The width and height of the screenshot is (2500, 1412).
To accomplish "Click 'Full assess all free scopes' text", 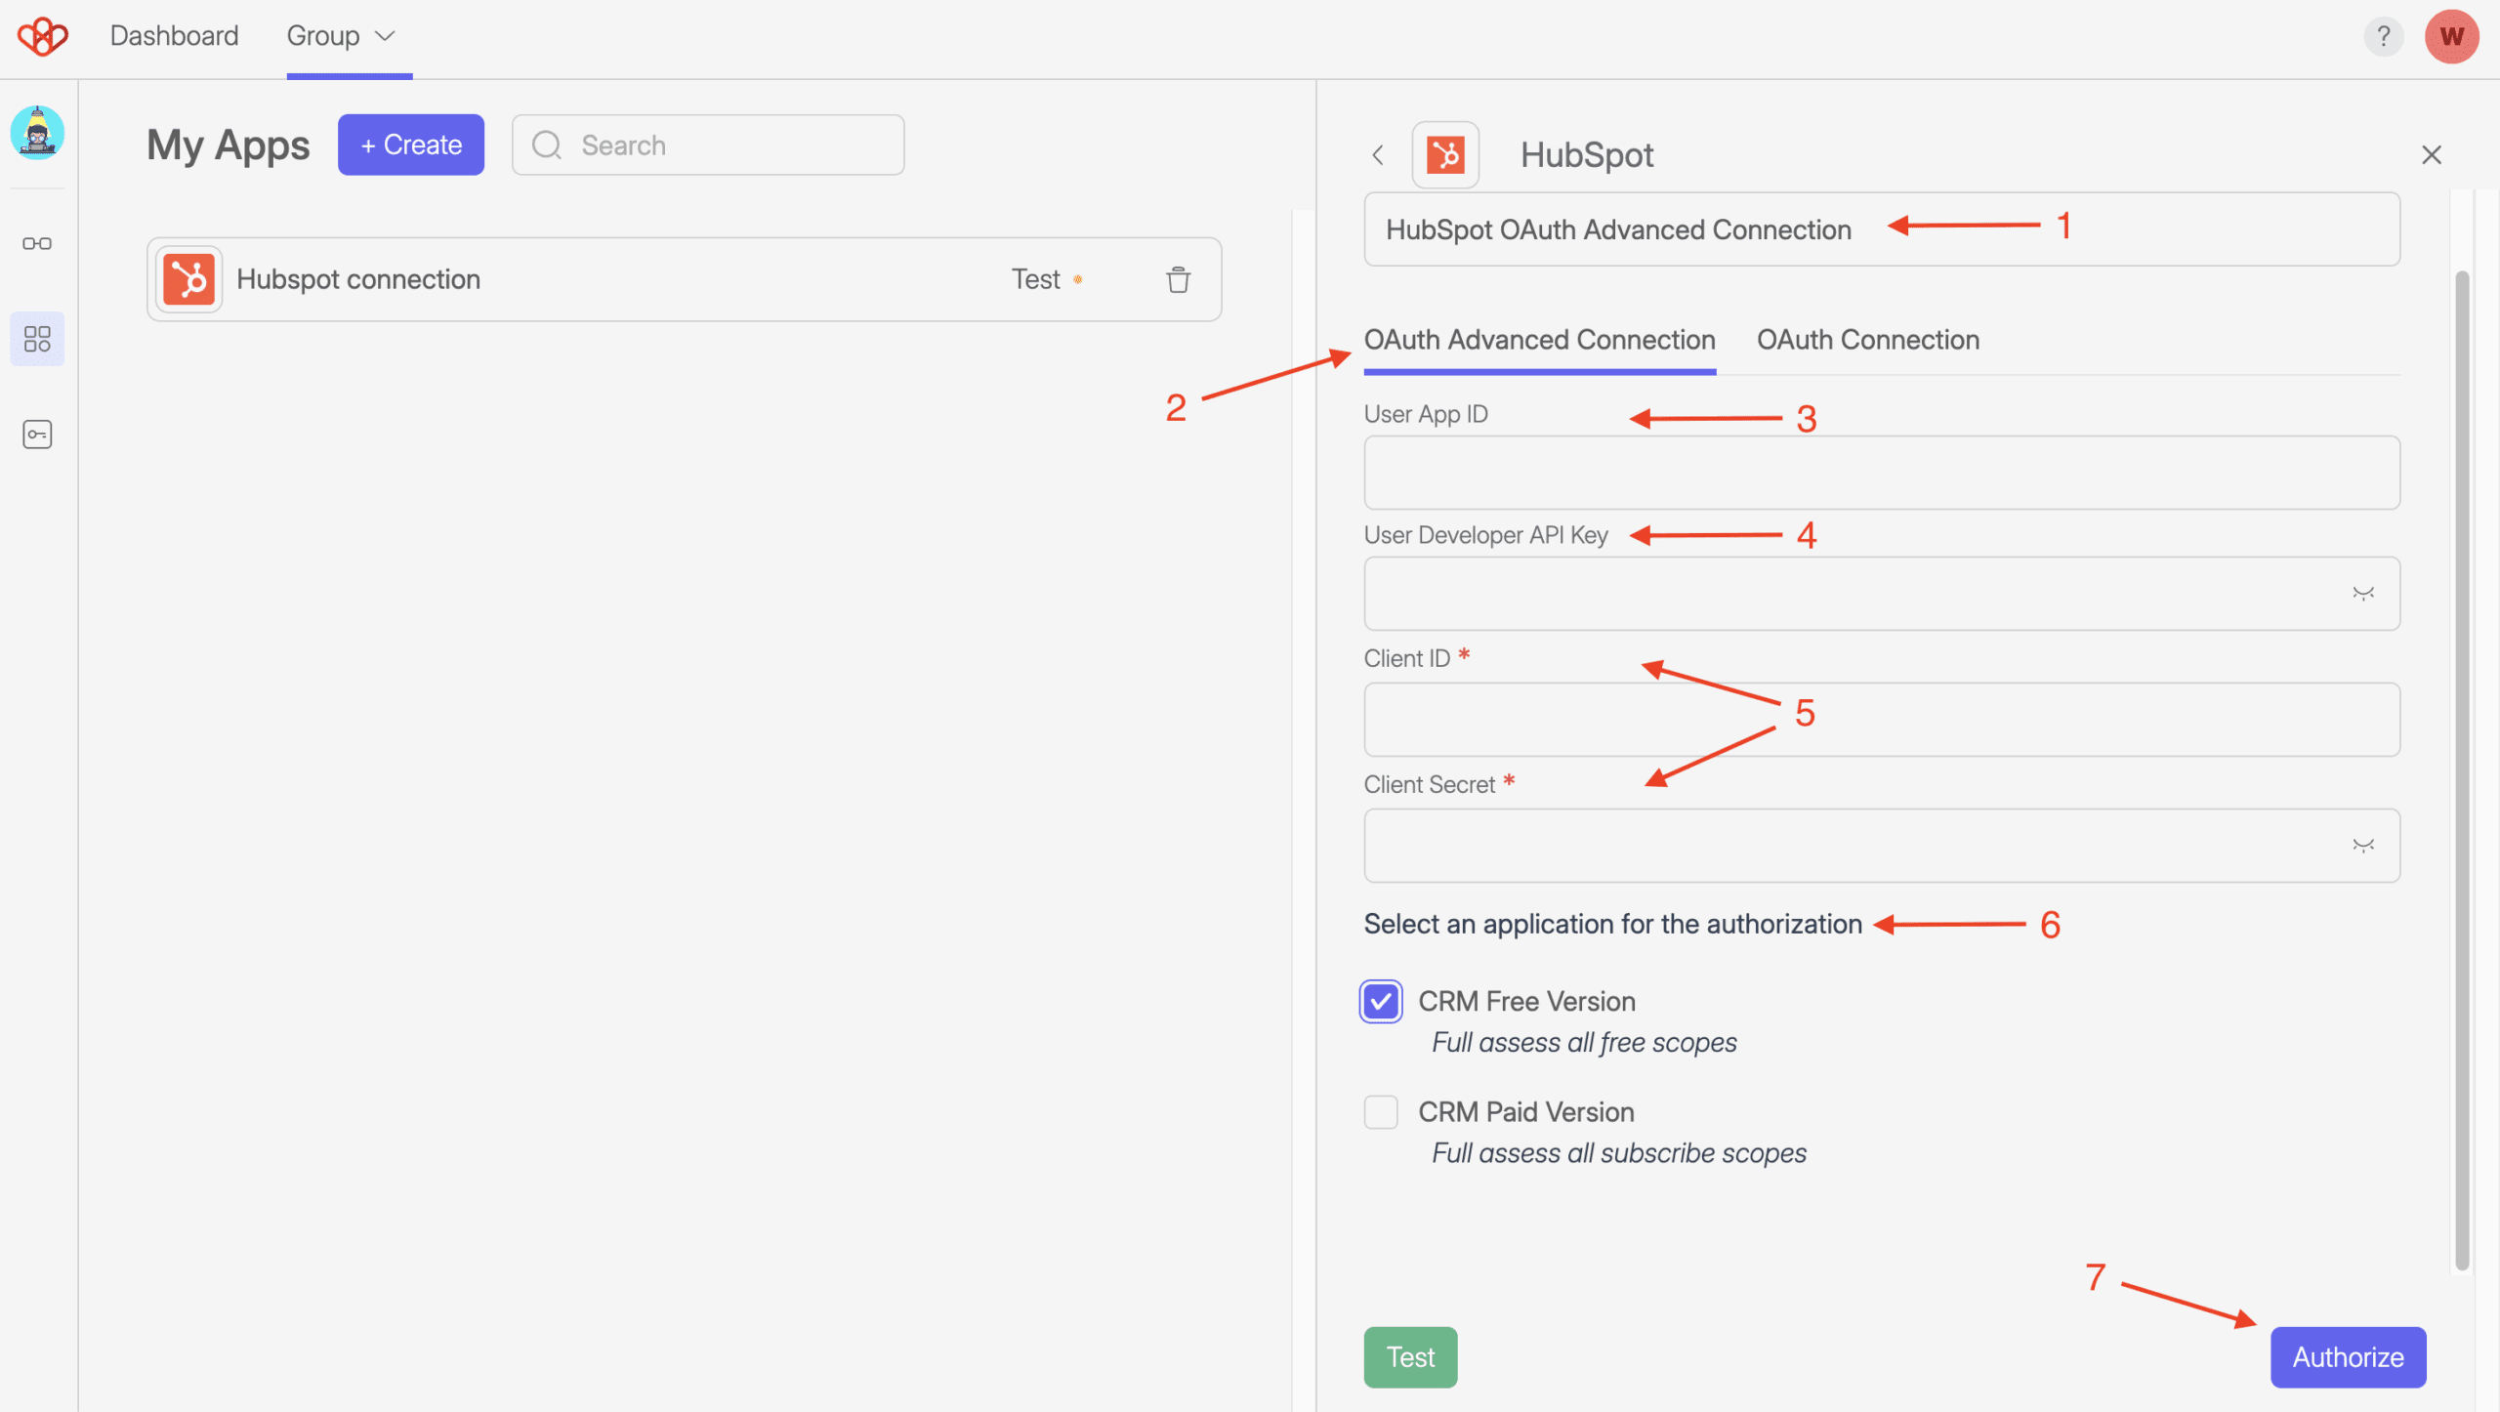I will 1584,1043.
